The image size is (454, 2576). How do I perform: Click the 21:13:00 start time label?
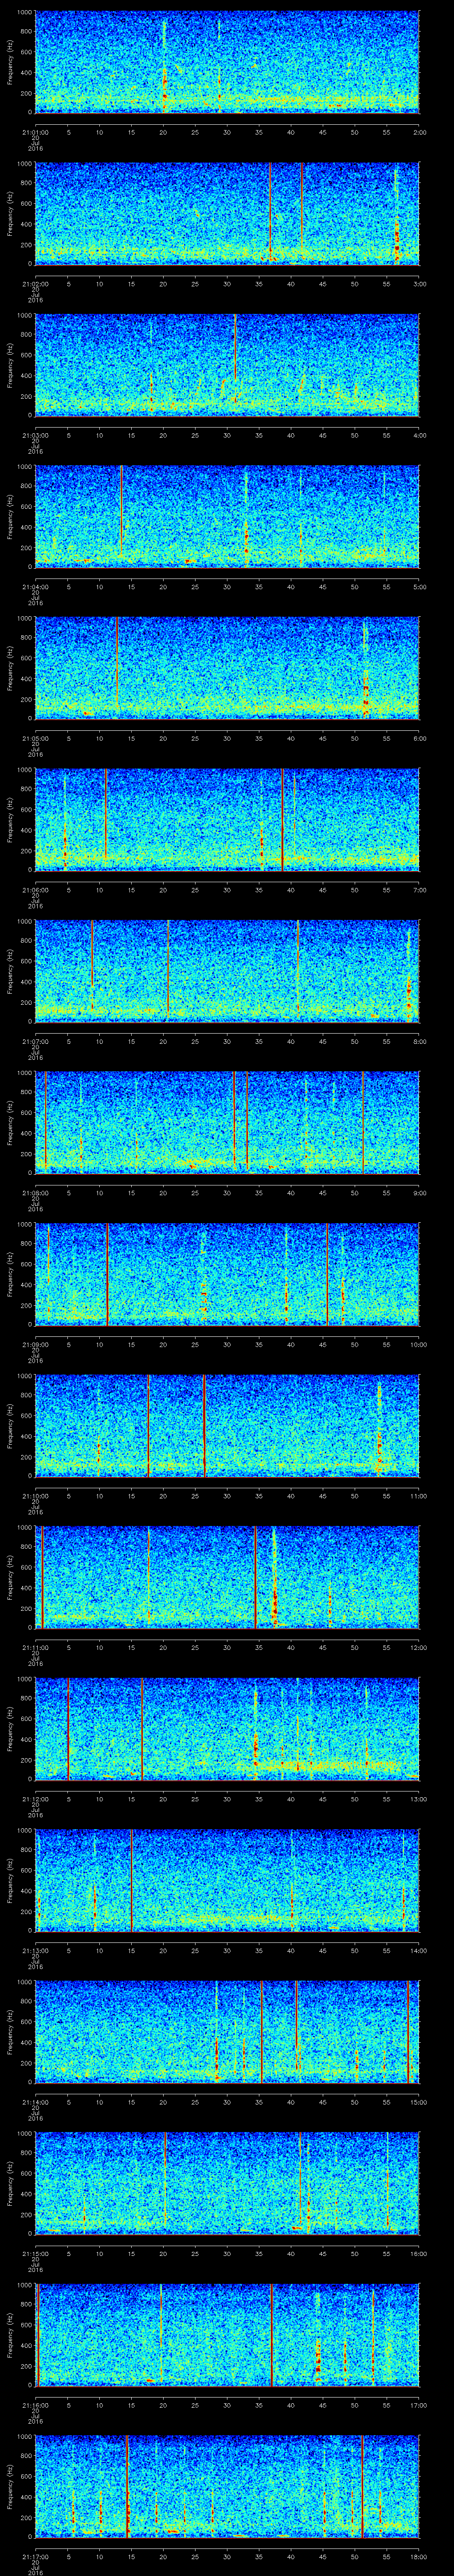coord(35,1950)
